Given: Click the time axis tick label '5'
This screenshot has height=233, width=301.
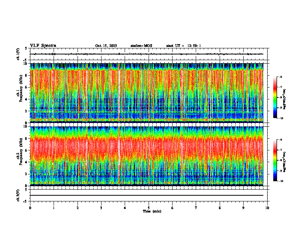Looking at the screenshot, I should point(149,208).
